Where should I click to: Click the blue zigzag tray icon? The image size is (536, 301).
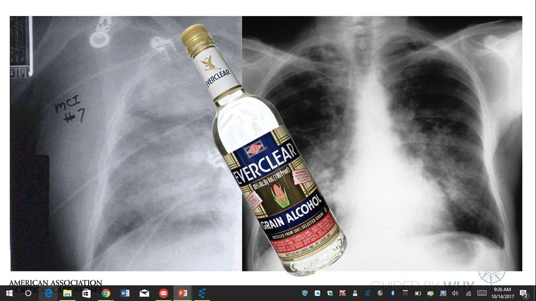point(367,293)
